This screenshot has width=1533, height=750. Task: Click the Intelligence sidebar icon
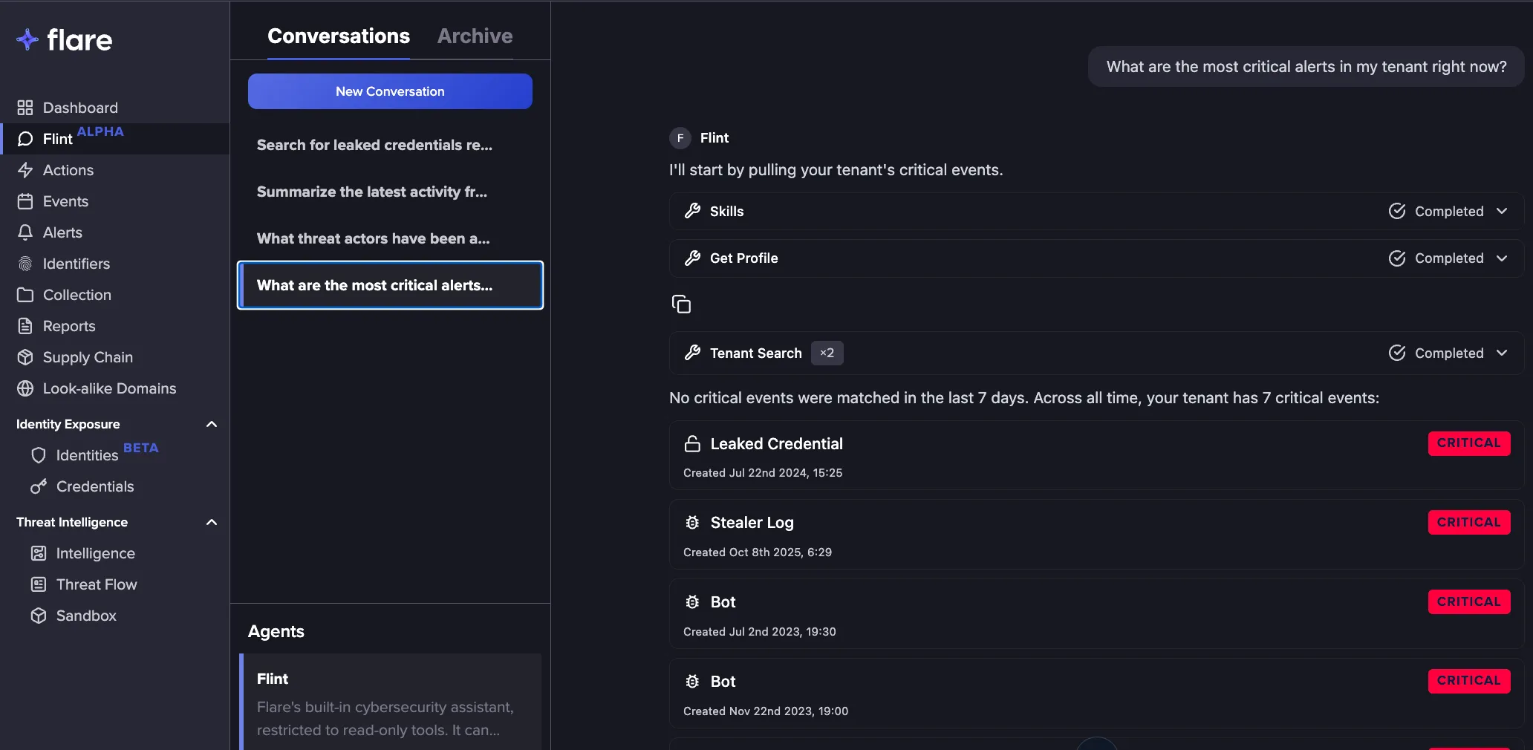(x=39, y=553)
